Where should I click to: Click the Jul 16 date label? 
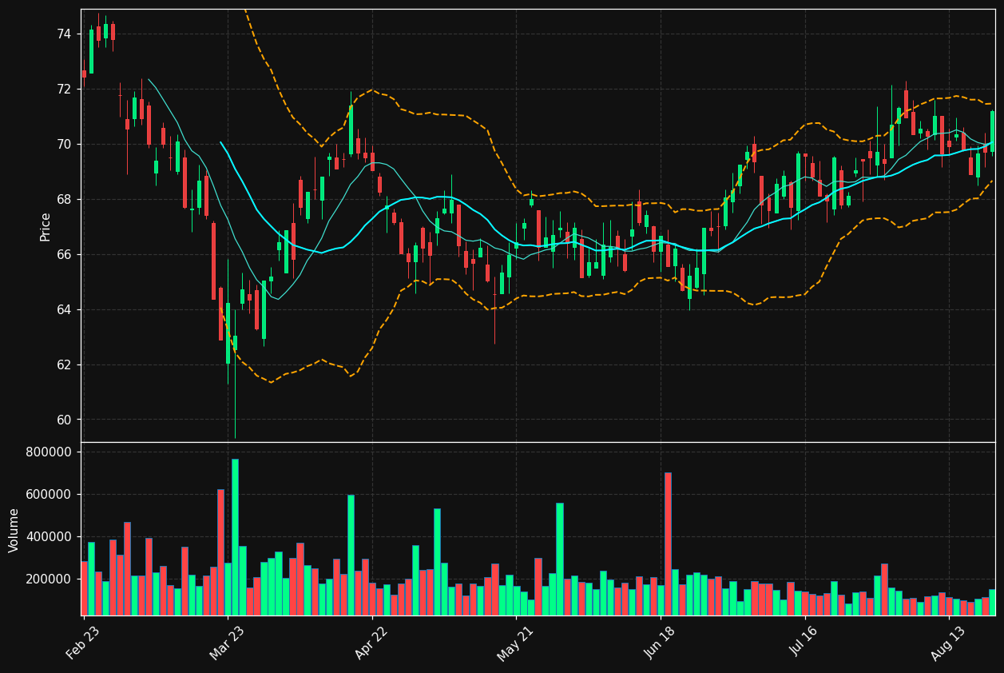(x=805, y=643)
